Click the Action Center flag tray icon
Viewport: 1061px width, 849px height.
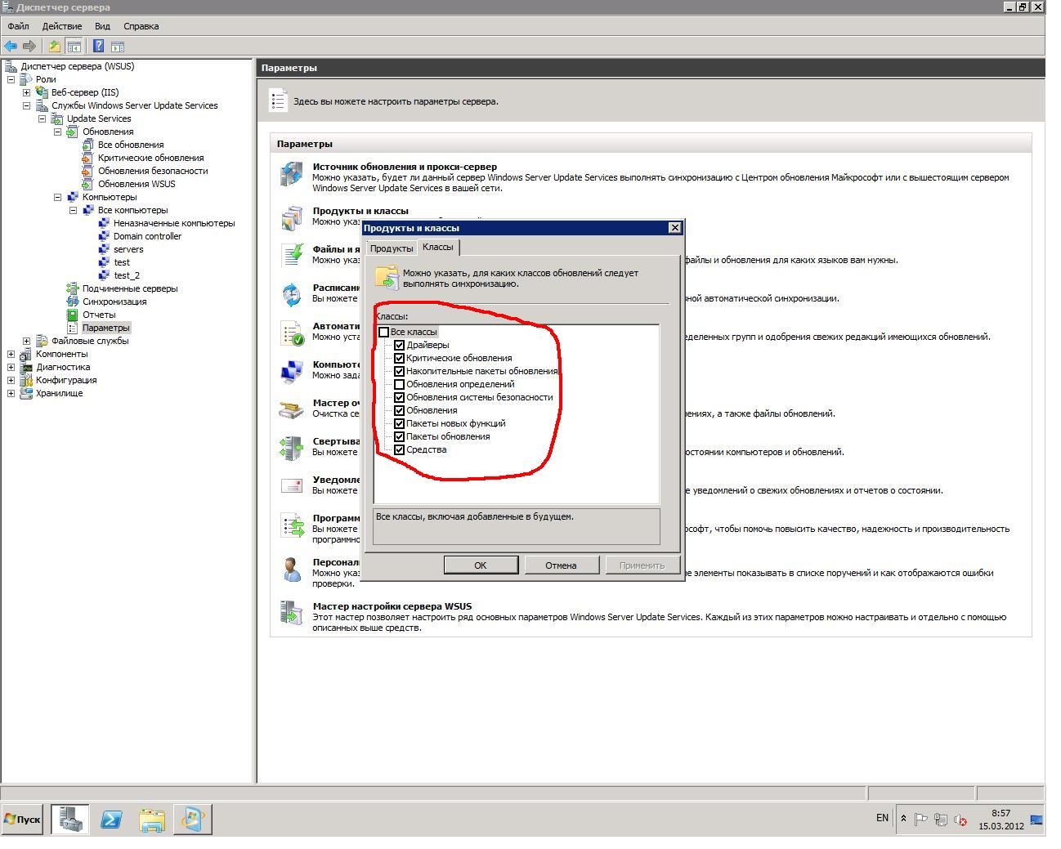[x=920, y=819]
